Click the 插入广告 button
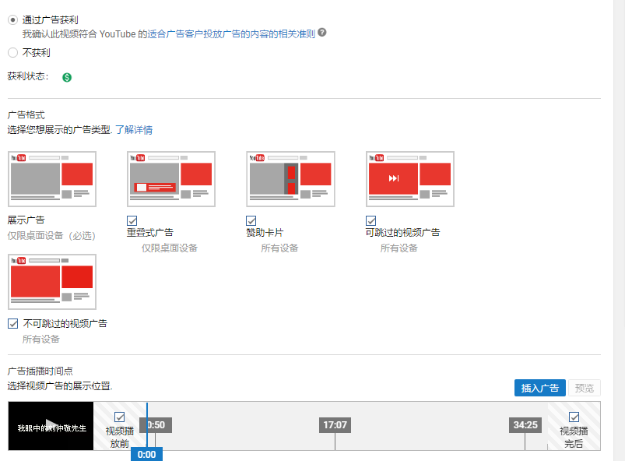This screenshot has width=625, height=461. tap(539, 388)
